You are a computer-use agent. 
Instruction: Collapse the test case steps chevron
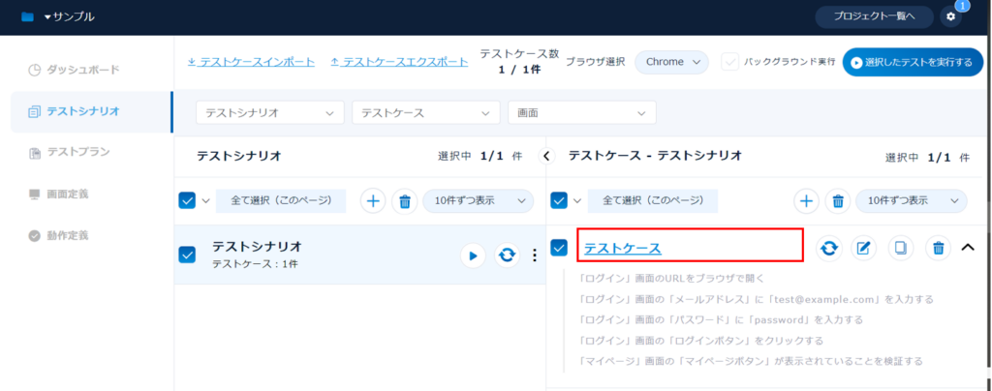click(967, 248)
